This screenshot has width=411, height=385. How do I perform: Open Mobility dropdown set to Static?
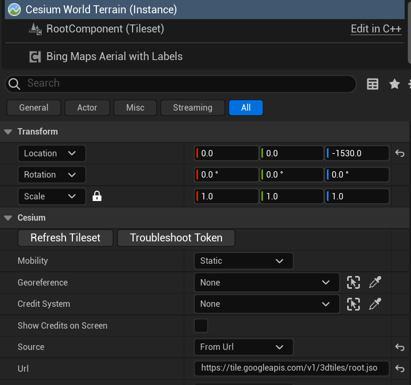[244, 261]
